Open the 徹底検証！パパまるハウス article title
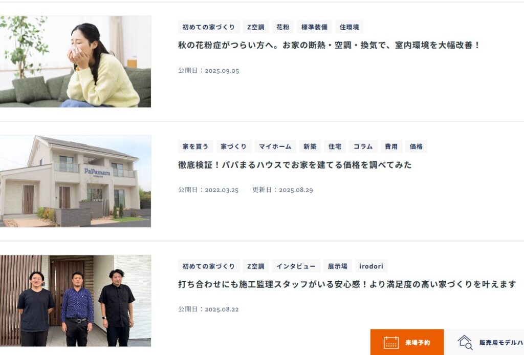524x355 pixels. click(x=295, y=165)
